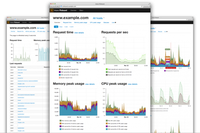Open the All hosts dropdown in front window
This screenshot has width=200, height=133.
(x=98, y=18)
